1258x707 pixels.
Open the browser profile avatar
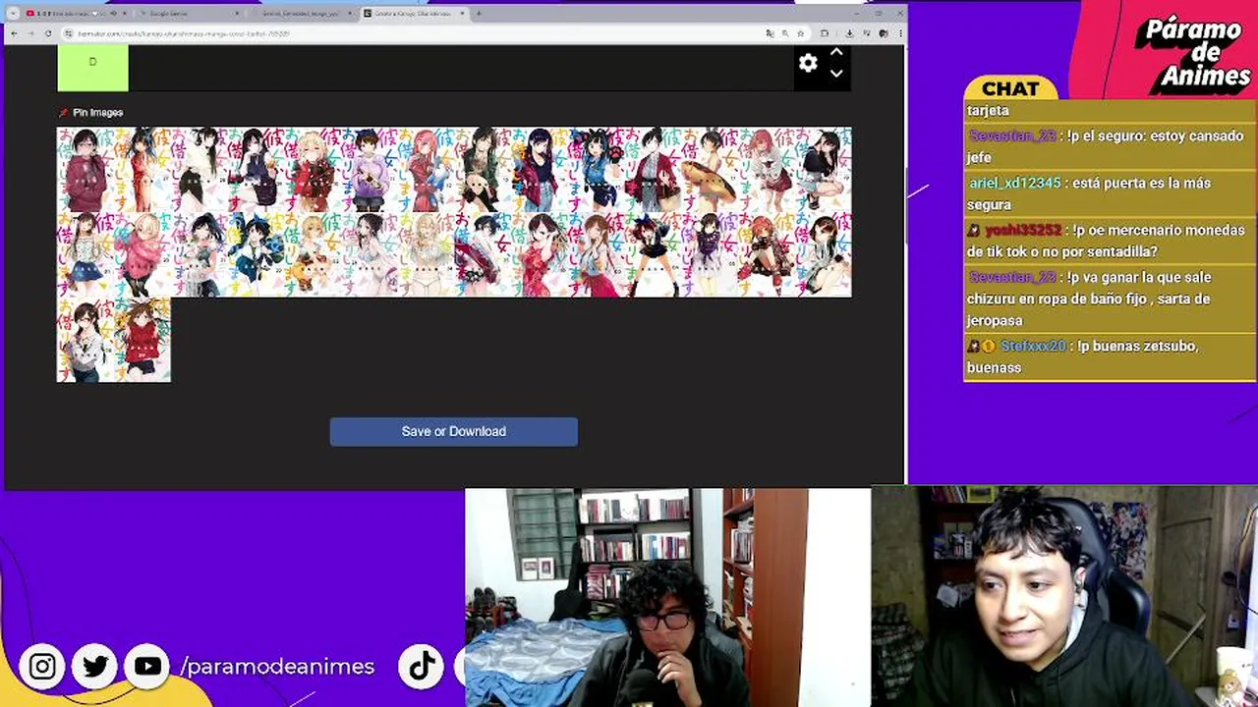885,33
